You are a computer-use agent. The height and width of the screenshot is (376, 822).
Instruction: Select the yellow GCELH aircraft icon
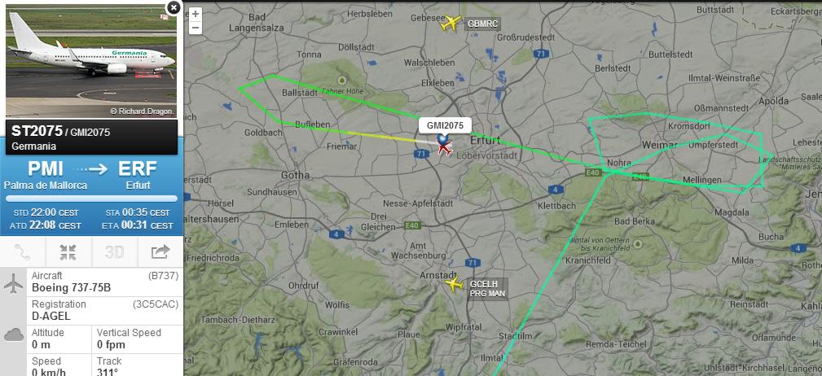tap(454, 284)
